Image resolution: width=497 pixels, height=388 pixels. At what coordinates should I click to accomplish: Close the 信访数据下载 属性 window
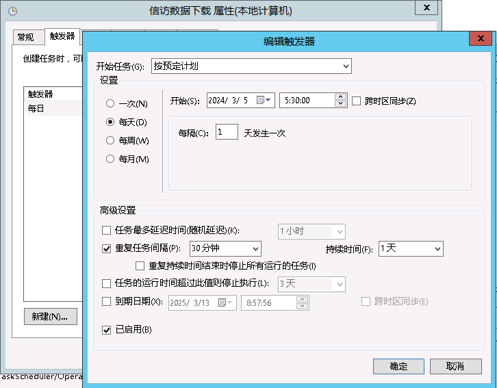click(x=426, y=8)
